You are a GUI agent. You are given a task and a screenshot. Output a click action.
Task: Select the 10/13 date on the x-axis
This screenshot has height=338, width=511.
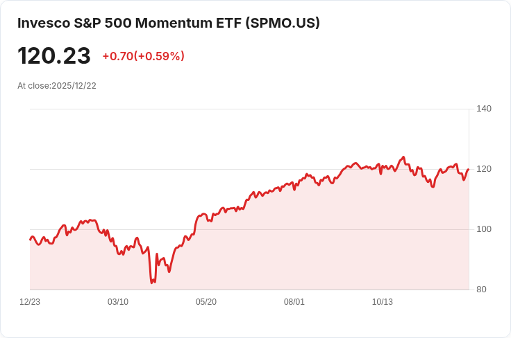pos(383,302)
